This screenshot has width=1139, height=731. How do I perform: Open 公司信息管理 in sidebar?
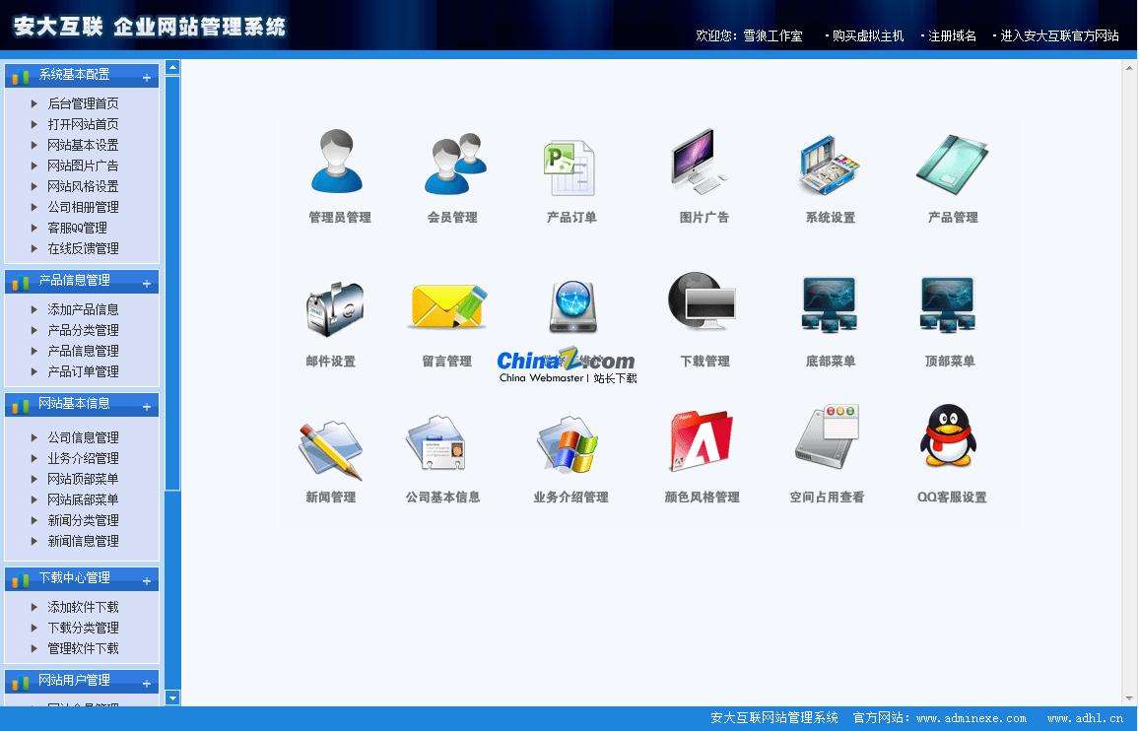point(83,437)
